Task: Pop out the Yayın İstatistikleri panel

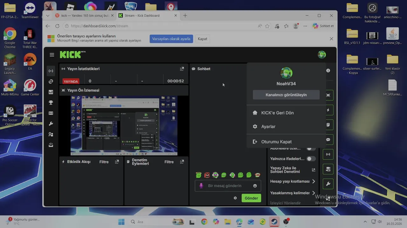Action: click(x=182, y=69)
